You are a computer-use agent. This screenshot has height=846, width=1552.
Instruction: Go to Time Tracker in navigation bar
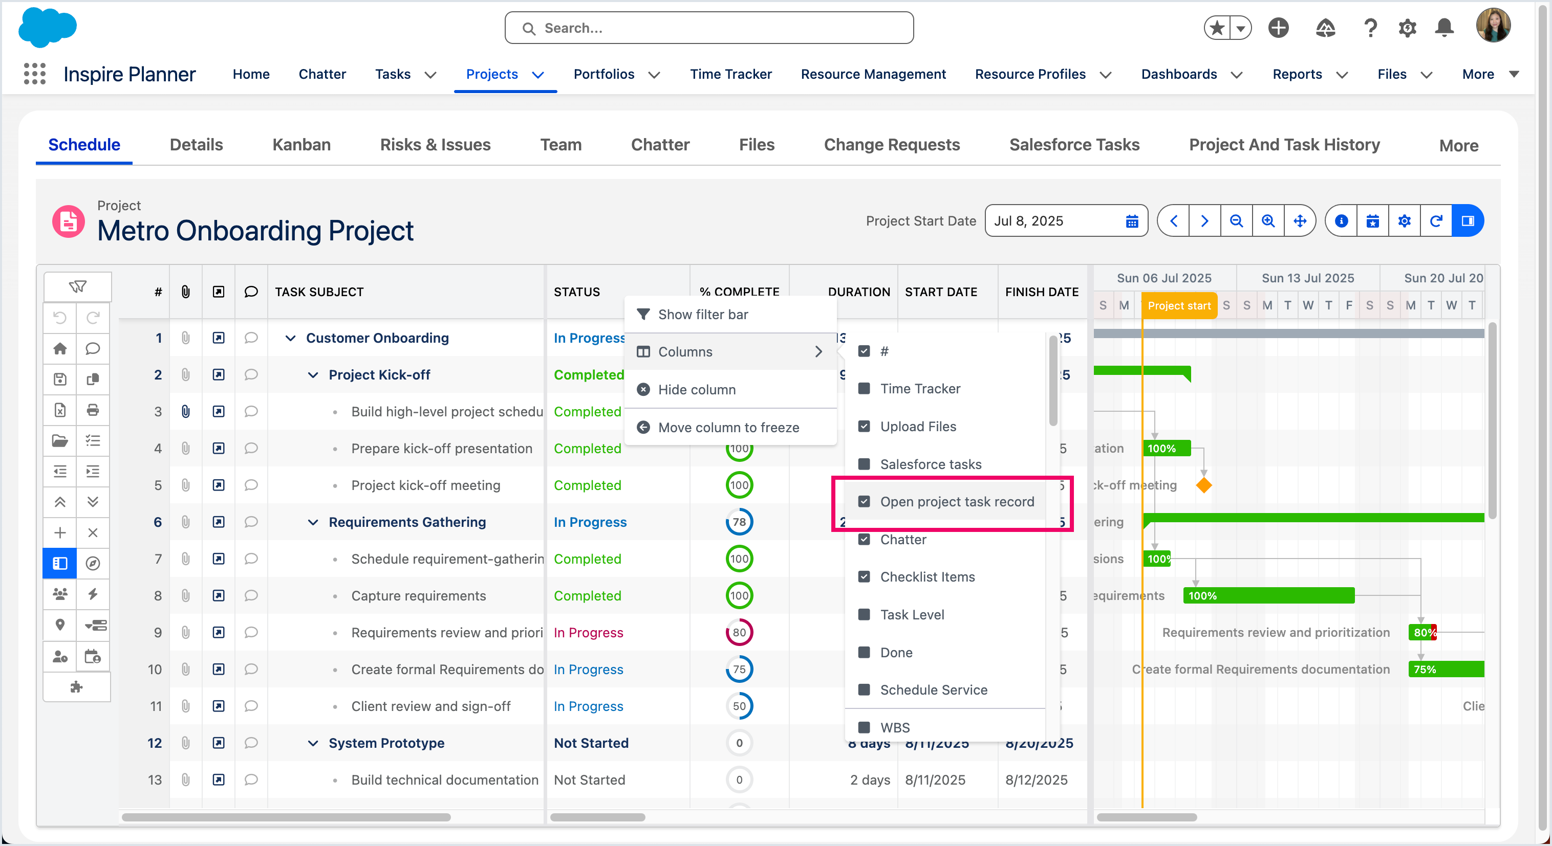coord(731,74)
